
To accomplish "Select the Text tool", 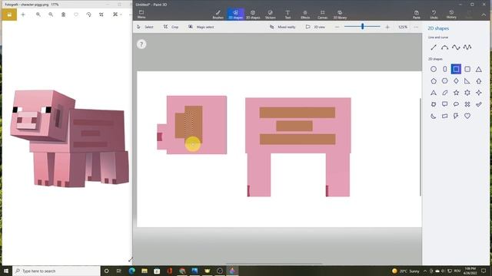I will tap(288, 15).
